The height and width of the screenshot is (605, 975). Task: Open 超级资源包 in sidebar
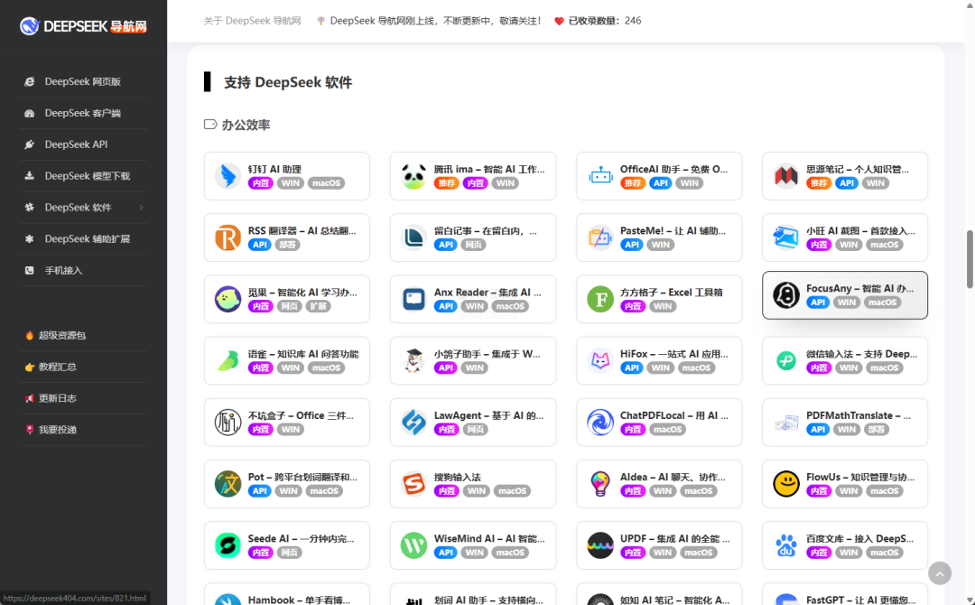click(61, 335)
